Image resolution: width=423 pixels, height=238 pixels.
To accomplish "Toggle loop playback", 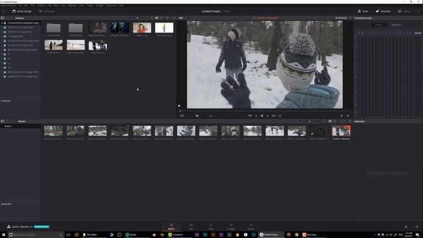I will (x=280, y=116).
